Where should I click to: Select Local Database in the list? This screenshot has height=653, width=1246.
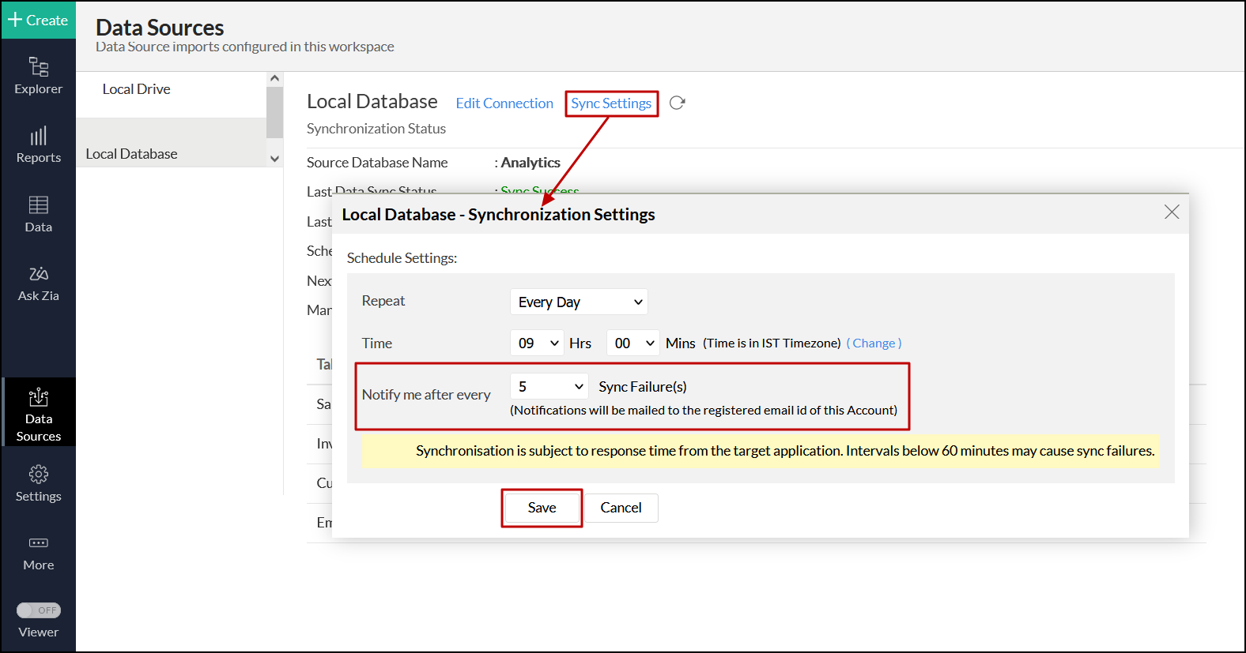(x=131, y=154)
